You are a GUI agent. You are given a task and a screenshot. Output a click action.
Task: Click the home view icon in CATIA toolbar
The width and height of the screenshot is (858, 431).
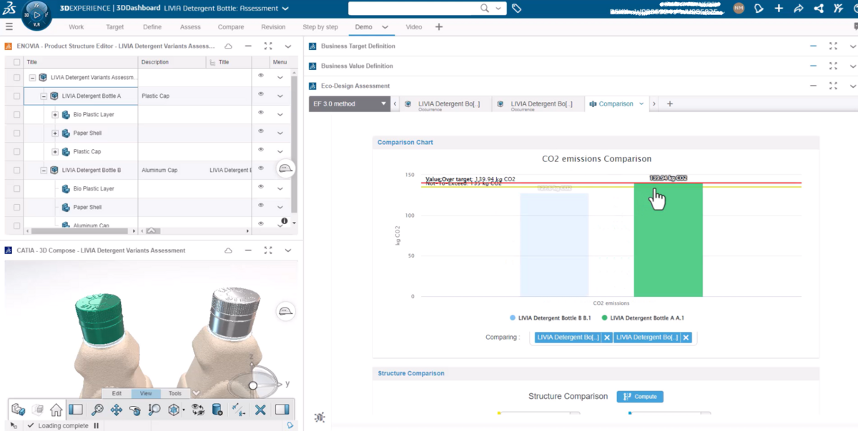pos(56,410)
